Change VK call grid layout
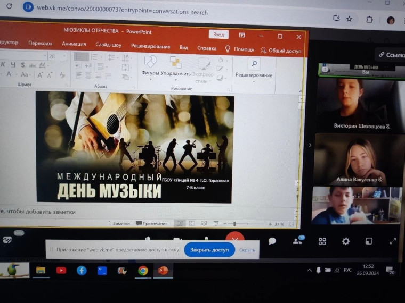405x303 pixels. point(322,241)
